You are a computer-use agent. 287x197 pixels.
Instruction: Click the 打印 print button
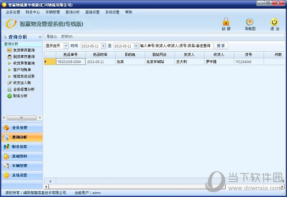[x=67, y=37]
